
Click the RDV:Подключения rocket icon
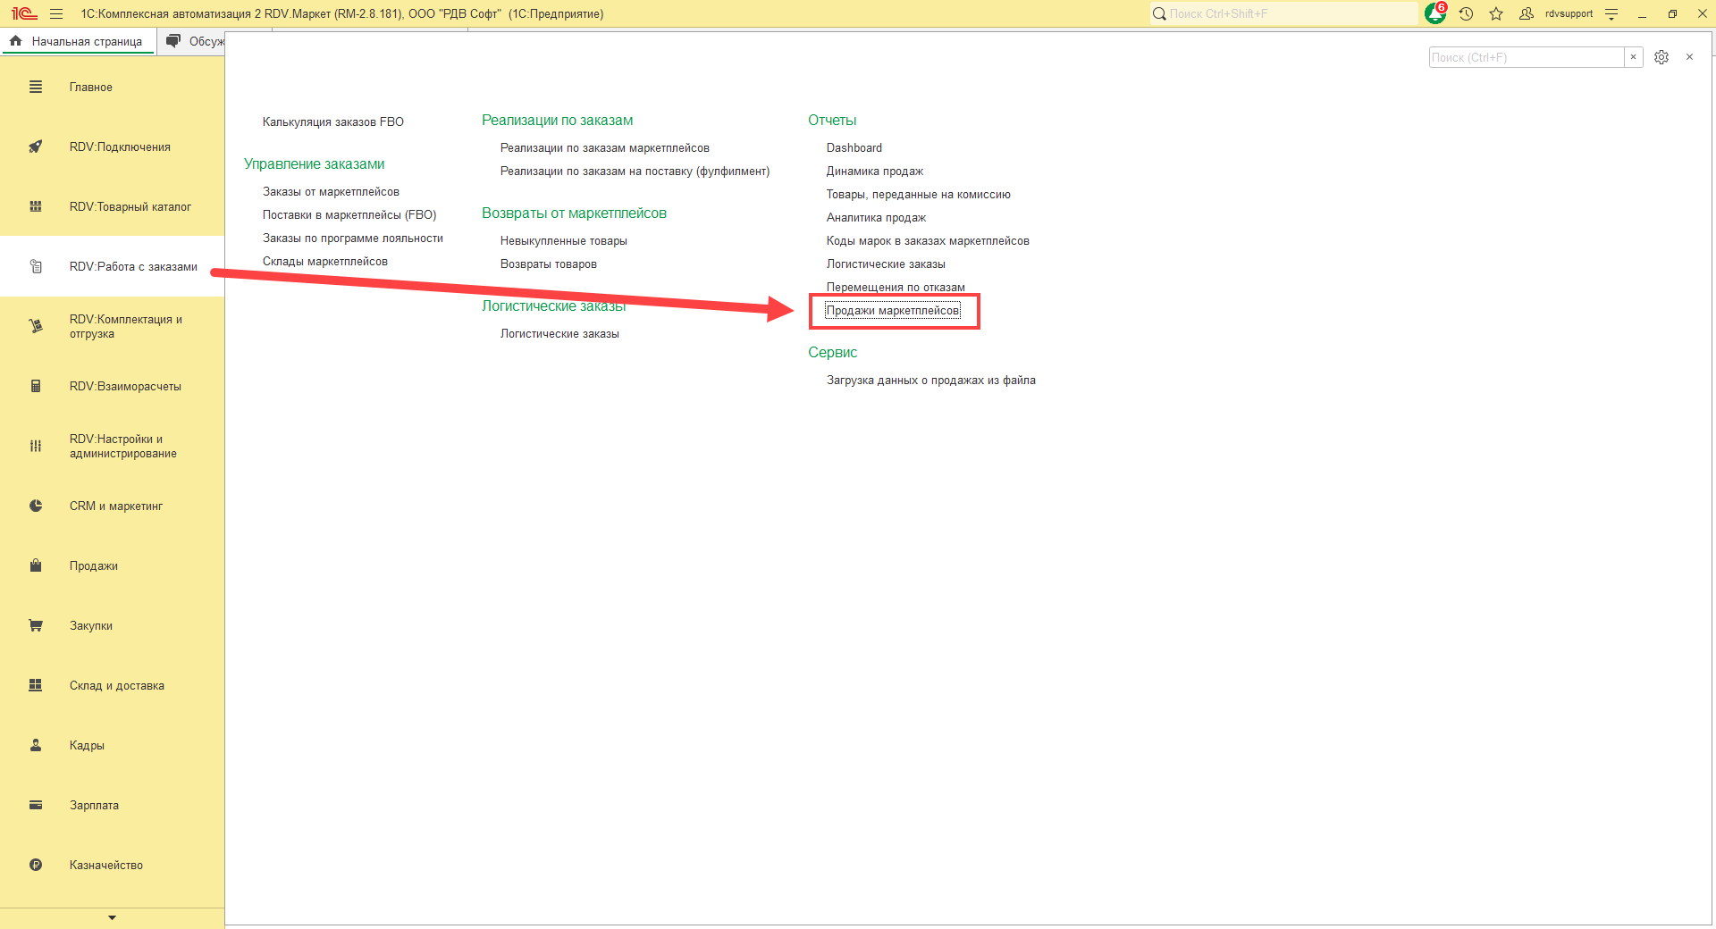[x=36, y=146]
